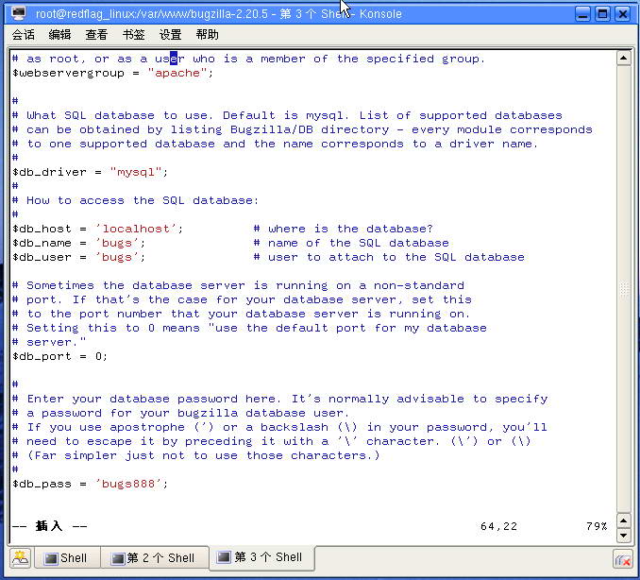Select the 第 3 个 Shell tab
Viewport: 640px width, 580px height.
261,557
